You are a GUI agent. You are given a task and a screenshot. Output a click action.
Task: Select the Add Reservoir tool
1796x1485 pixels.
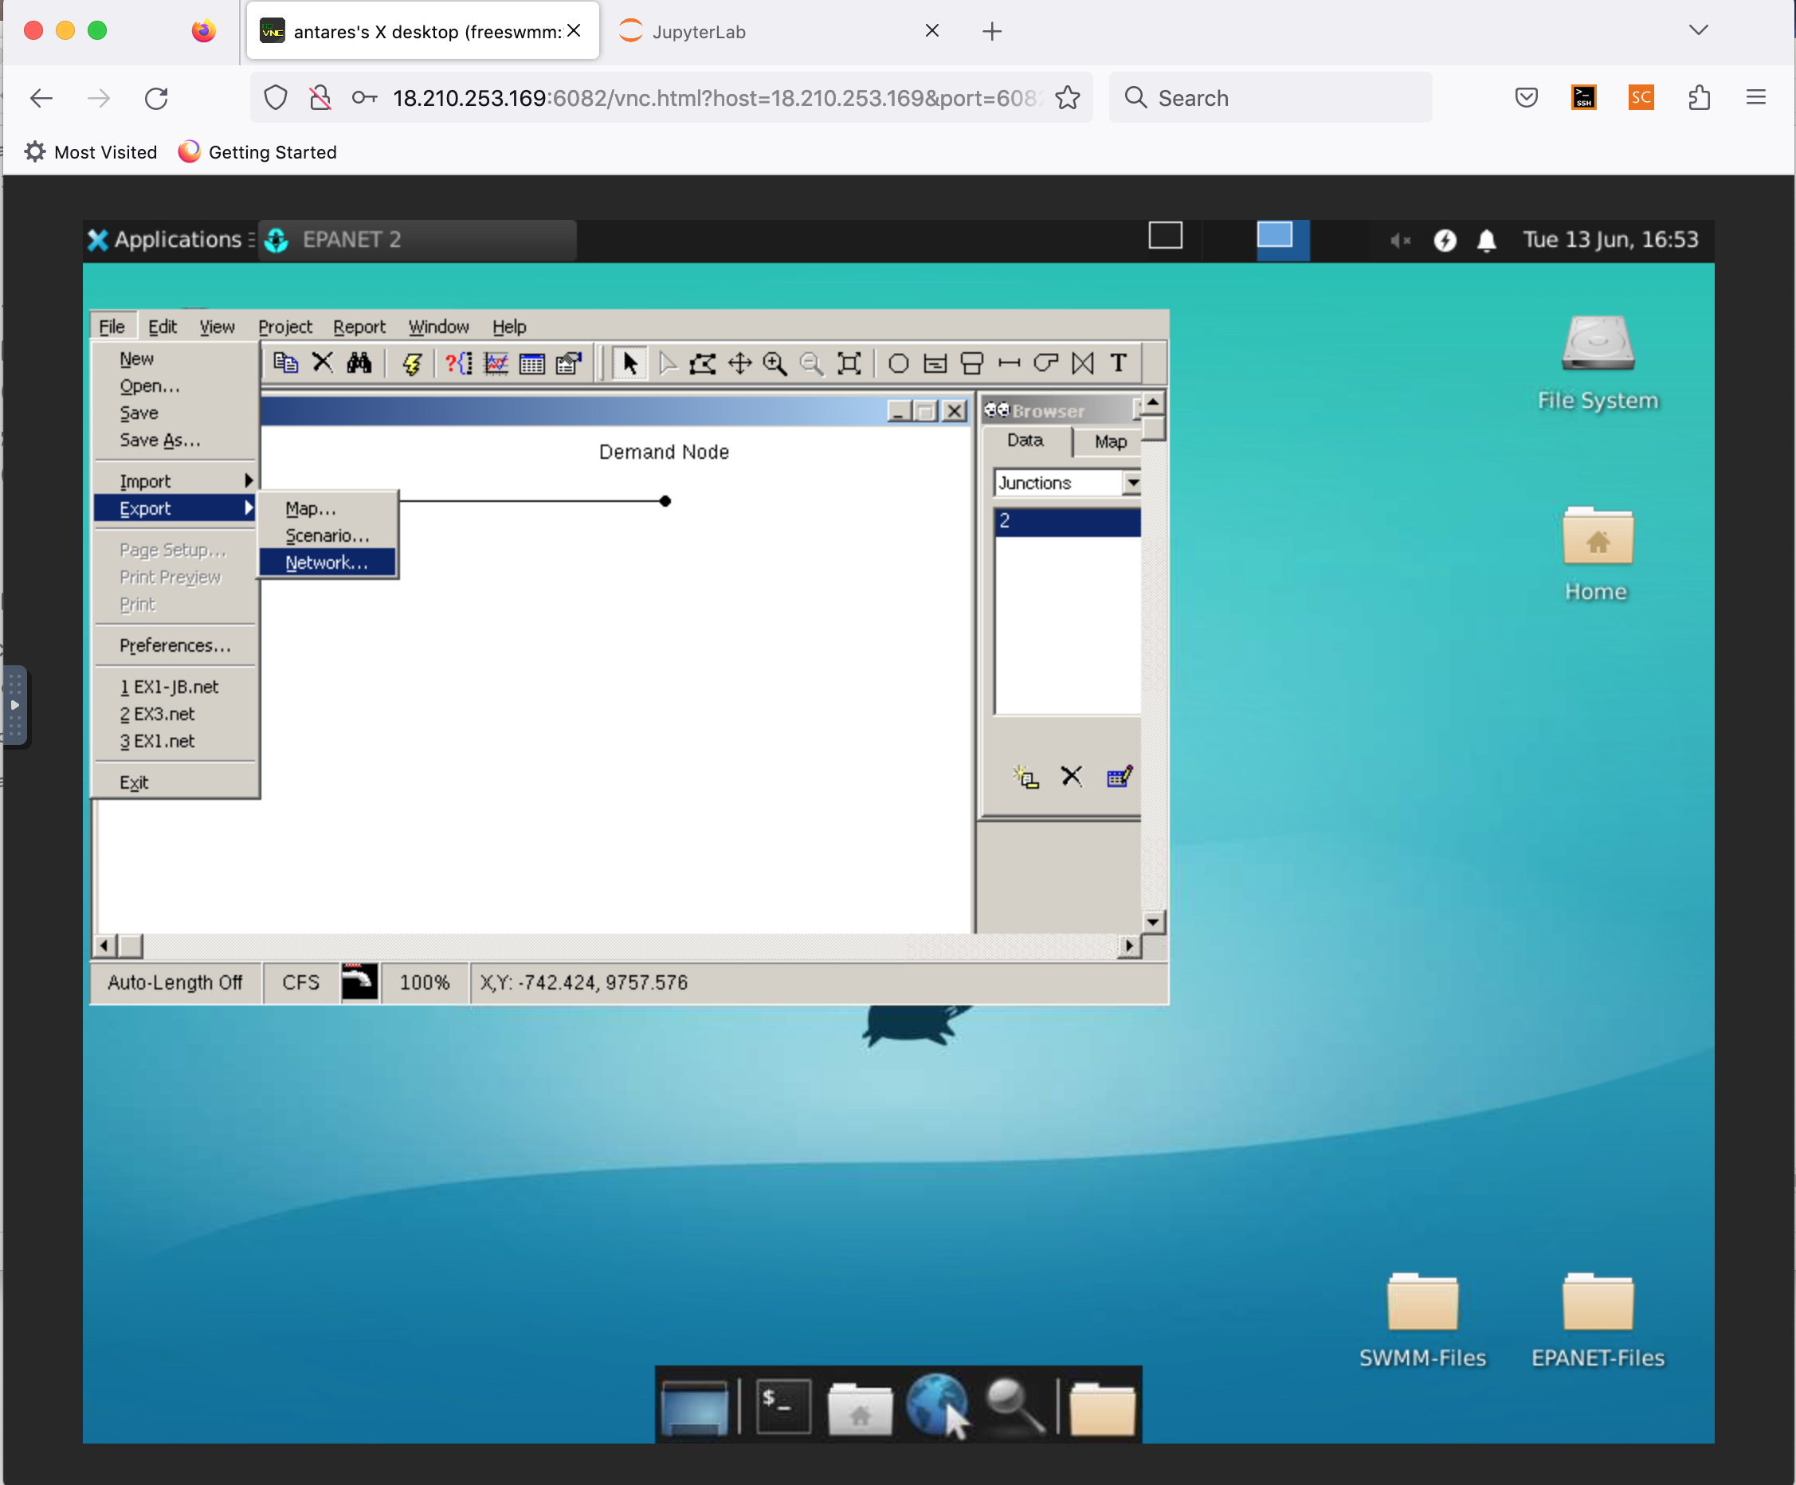pos(935,363)
